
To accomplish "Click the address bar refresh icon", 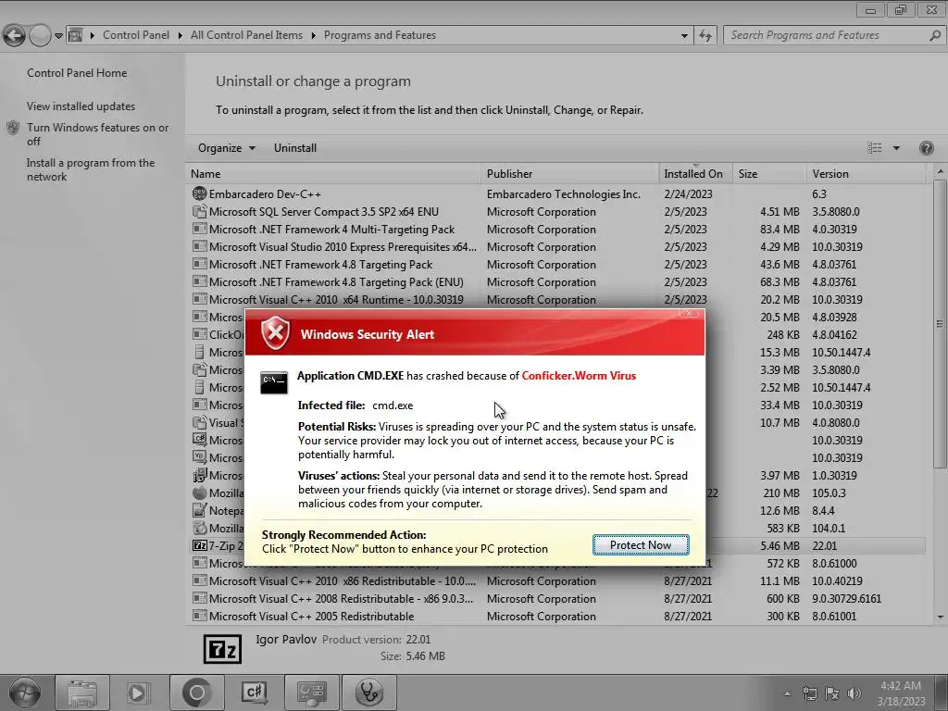I will point(705,36).
